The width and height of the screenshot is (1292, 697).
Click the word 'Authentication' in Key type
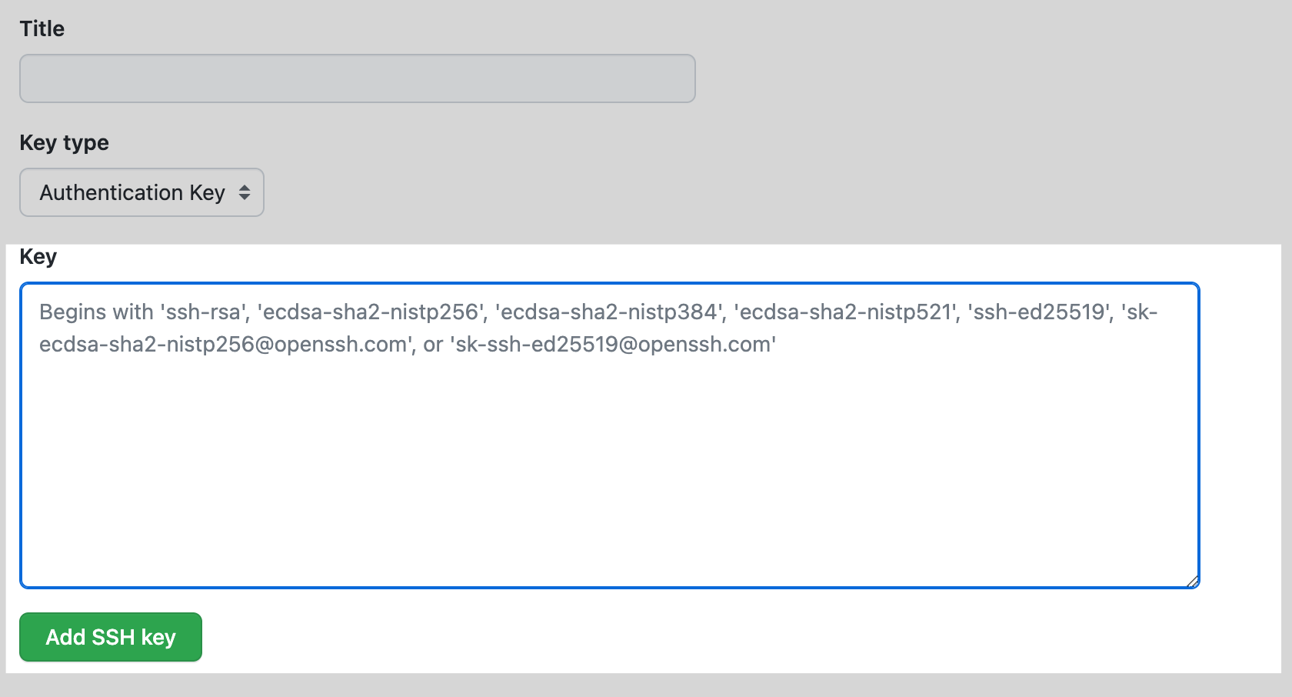click(112, 192)
